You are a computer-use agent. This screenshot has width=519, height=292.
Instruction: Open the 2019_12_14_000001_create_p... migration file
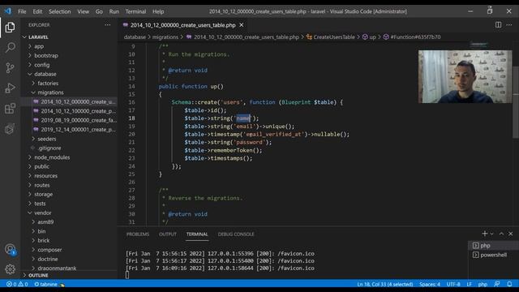coord(69,130)
